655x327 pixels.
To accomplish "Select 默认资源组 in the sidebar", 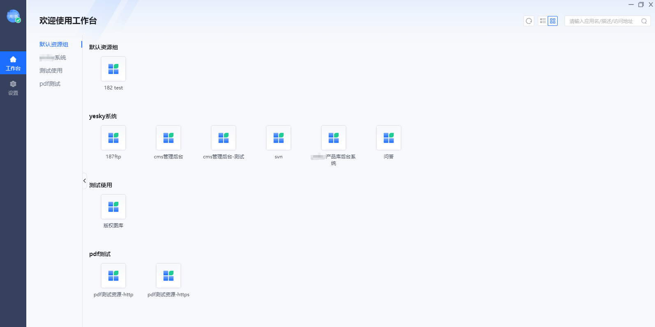I will [x=54, y=44].
